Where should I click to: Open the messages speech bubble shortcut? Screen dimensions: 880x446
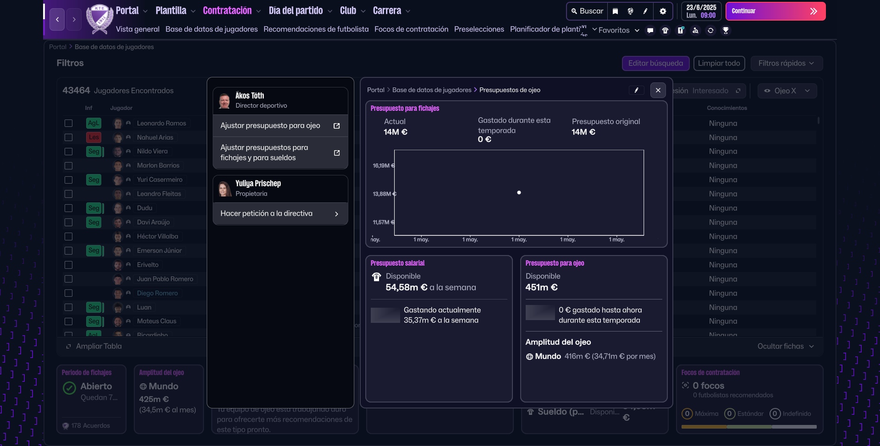point(650,30)
